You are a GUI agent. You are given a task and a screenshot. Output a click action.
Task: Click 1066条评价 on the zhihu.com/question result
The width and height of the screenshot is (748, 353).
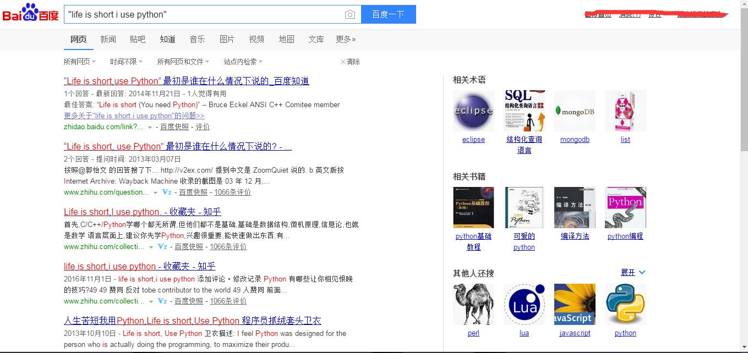232,192
